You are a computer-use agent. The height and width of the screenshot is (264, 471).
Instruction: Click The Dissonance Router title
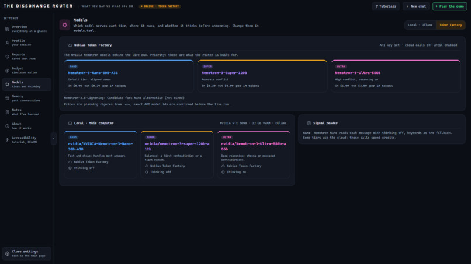point(38,6)
